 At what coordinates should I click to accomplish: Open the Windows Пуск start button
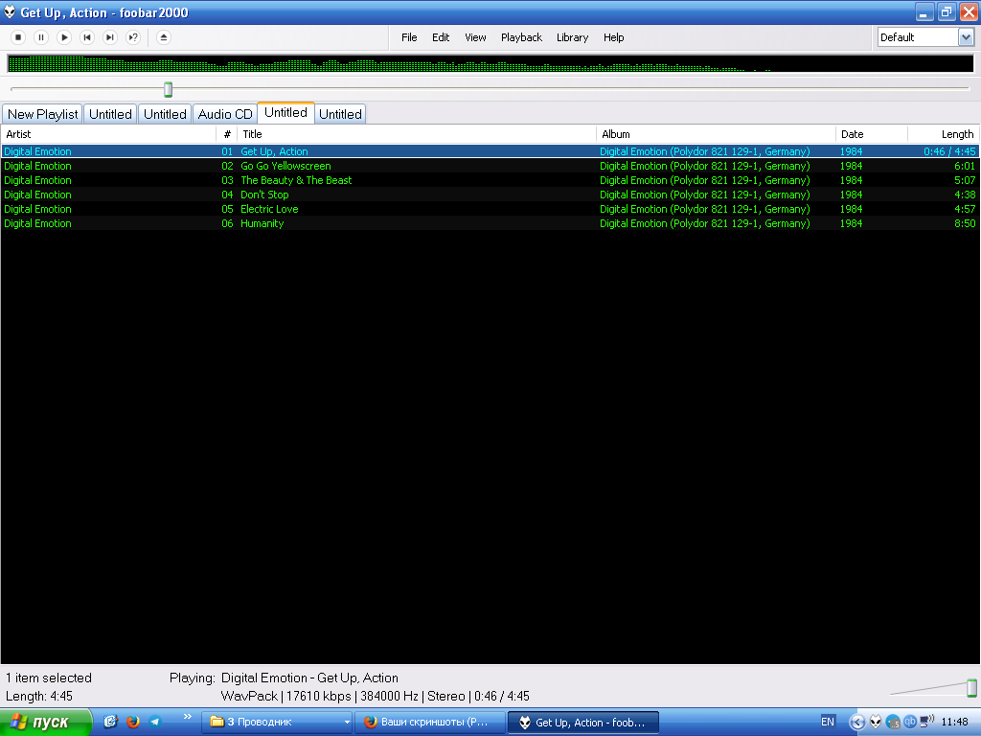point(45,723)
